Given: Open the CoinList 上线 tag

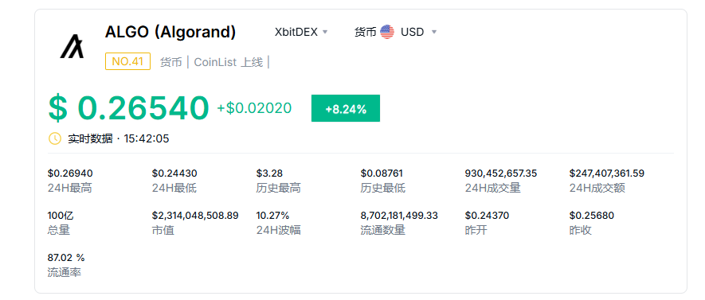Looking at the screenshot, I should click(229, 62).
